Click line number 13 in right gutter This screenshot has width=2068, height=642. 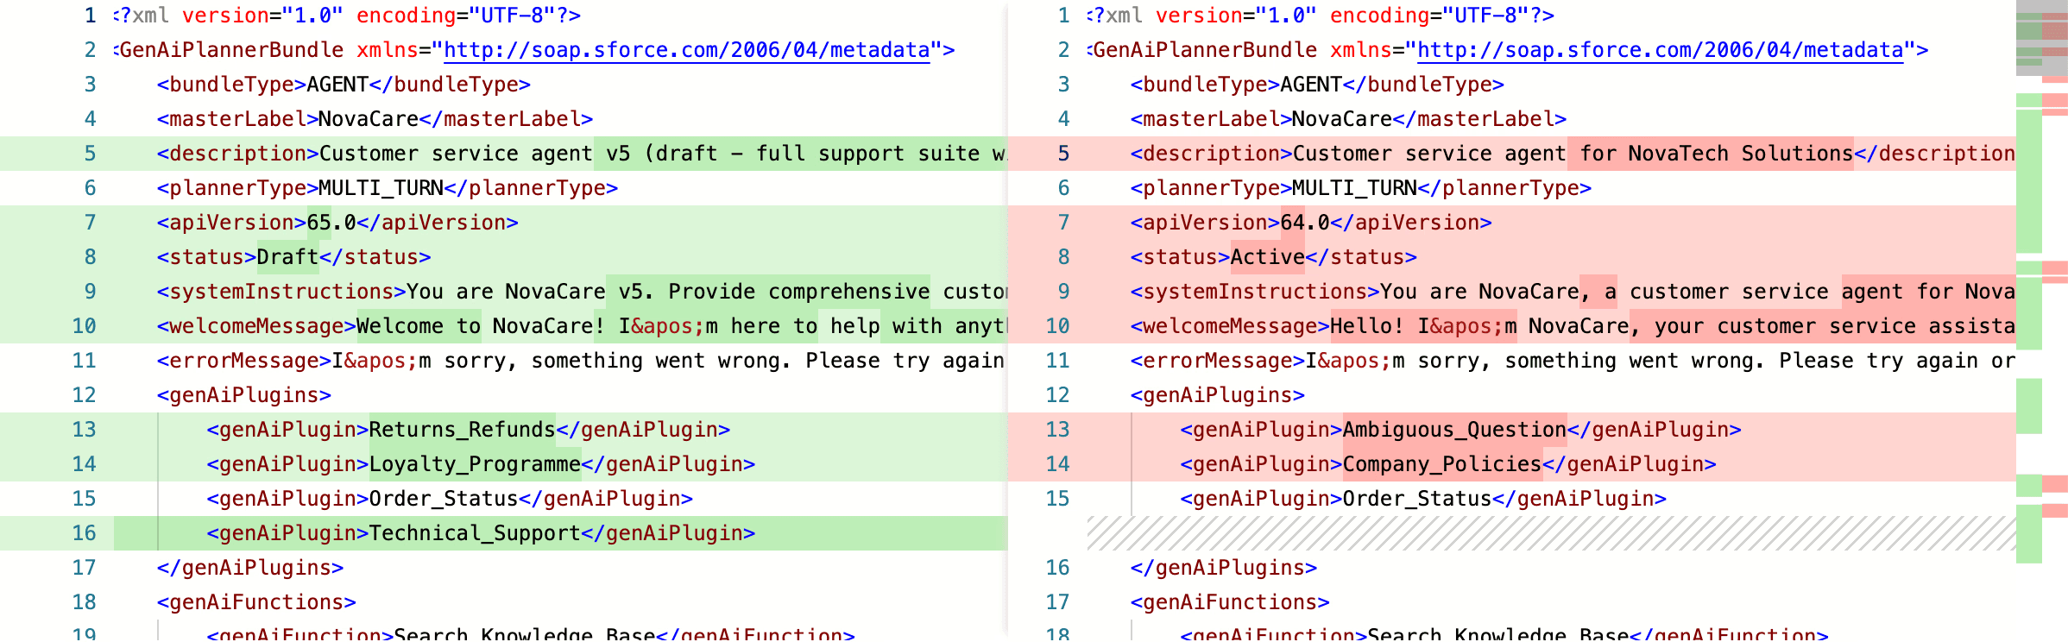pyautogui.click(x=1057, y=430)
